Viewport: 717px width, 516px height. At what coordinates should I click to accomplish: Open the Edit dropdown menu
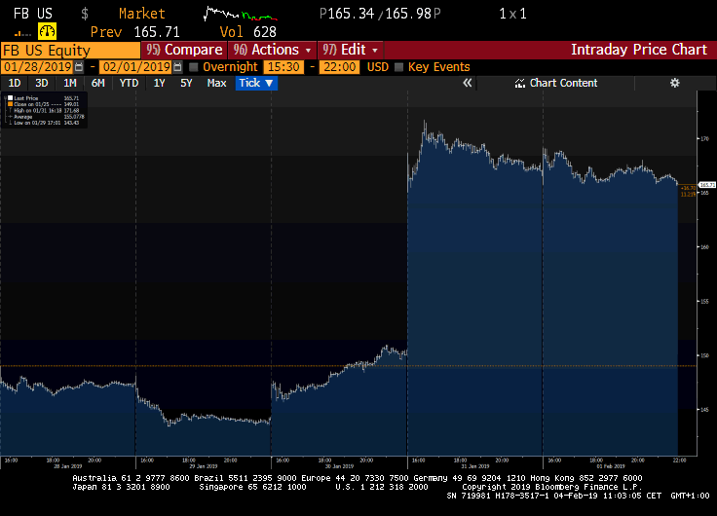350,50
